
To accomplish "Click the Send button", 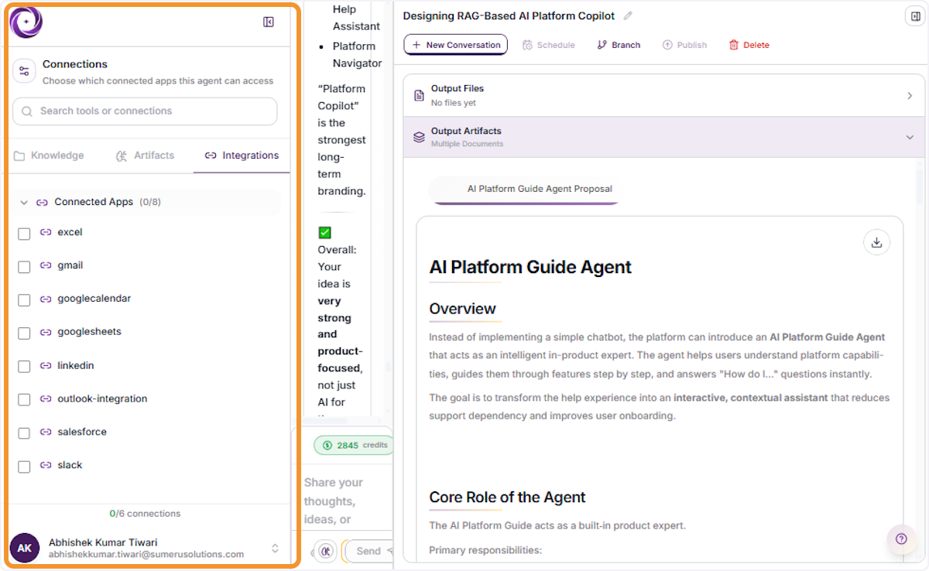I will pos(369,551).
